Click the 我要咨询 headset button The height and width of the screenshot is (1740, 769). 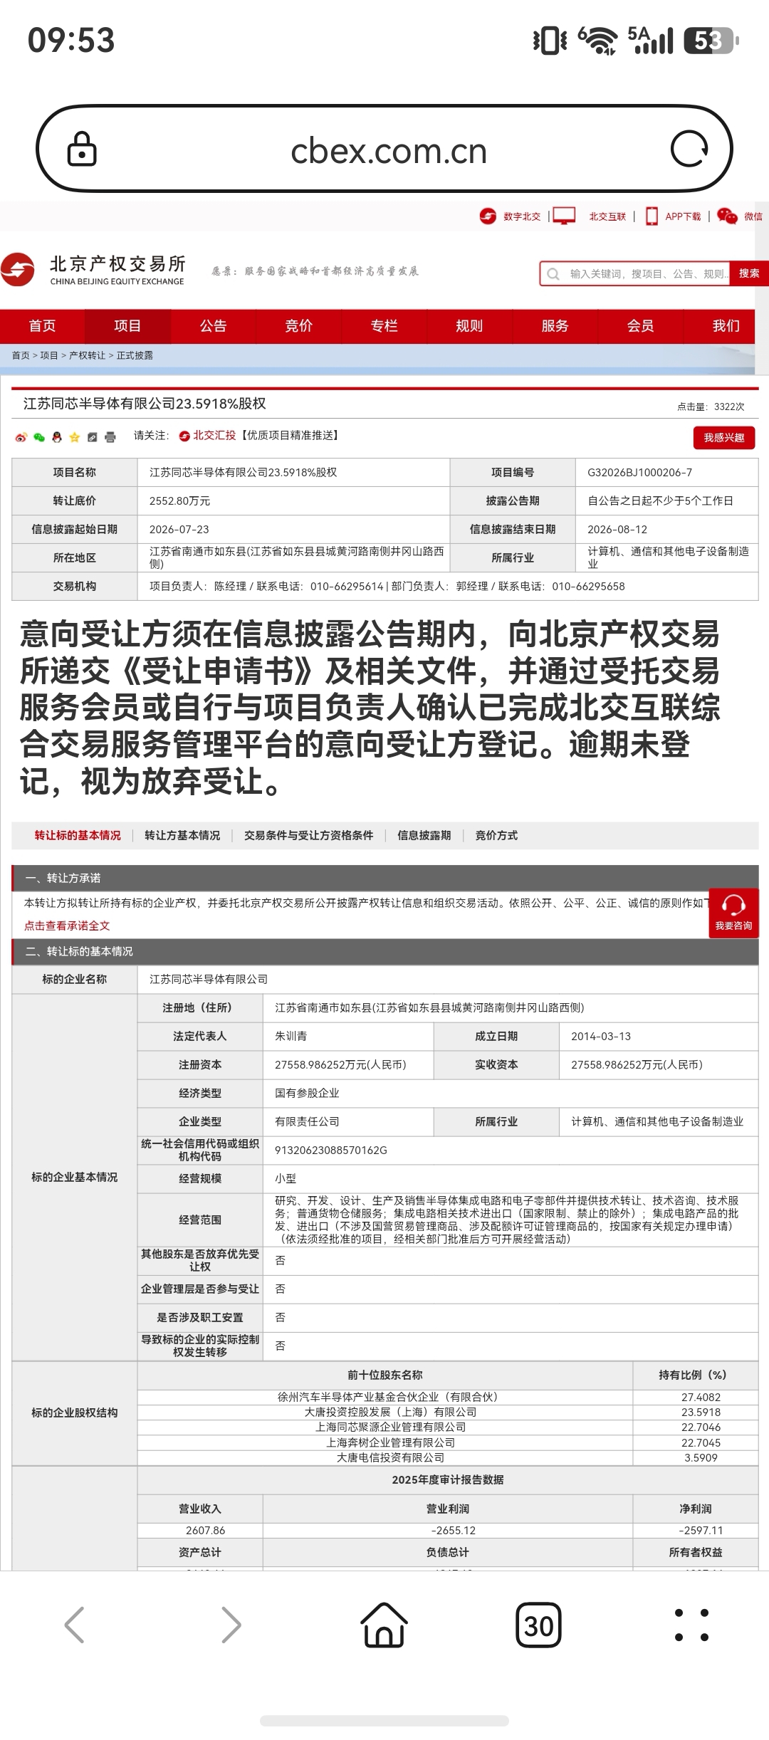pos(733,913)
